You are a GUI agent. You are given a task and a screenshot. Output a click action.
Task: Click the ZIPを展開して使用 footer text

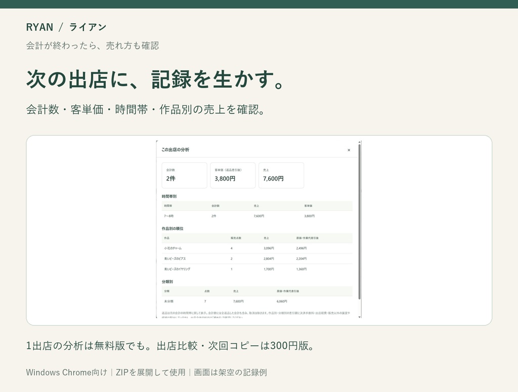coord(151,372)
